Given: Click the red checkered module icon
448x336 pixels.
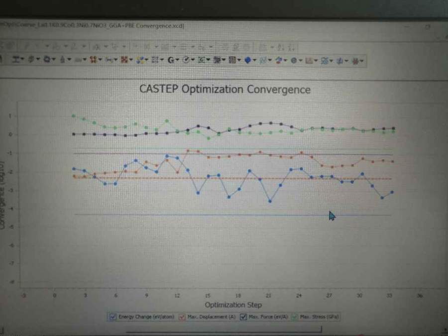Looking at the screenshot, I should click(x=124, y=60).
